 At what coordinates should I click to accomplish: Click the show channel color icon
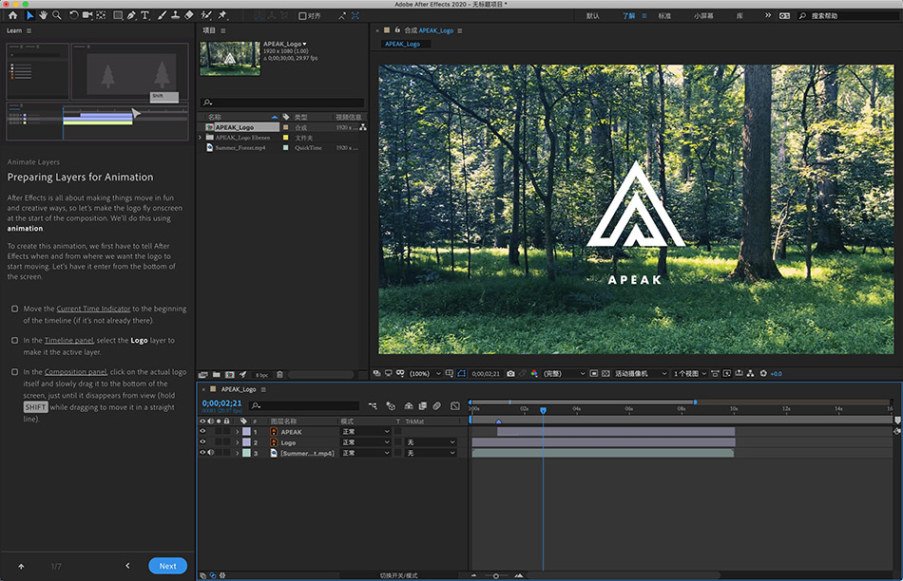click(534, 374)
